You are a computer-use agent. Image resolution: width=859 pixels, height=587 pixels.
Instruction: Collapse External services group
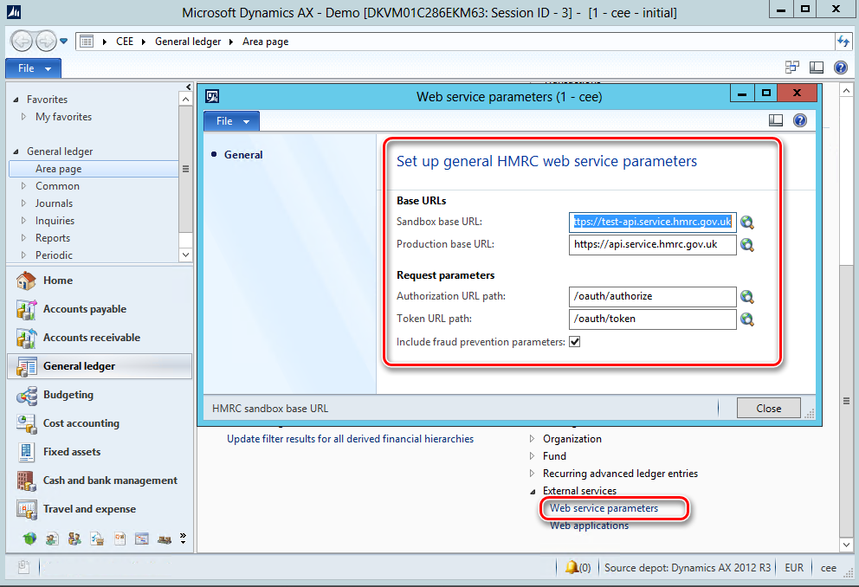tap(533, 491)
